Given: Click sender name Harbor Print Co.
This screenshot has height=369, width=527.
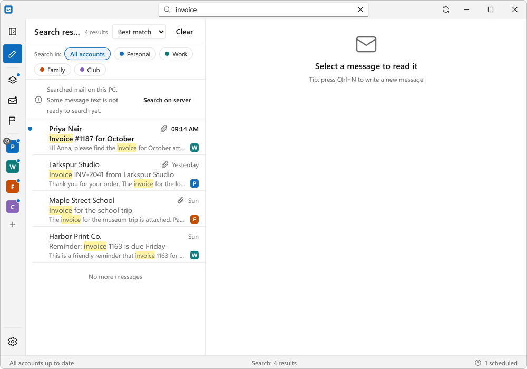Looking at the screenshot, I should (75, 236).
